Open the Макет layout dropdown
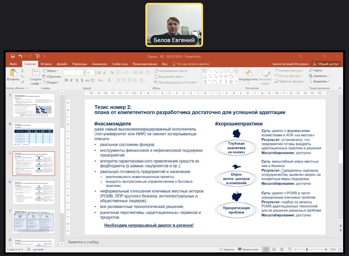The image size is (349, 256). point(51,71)
